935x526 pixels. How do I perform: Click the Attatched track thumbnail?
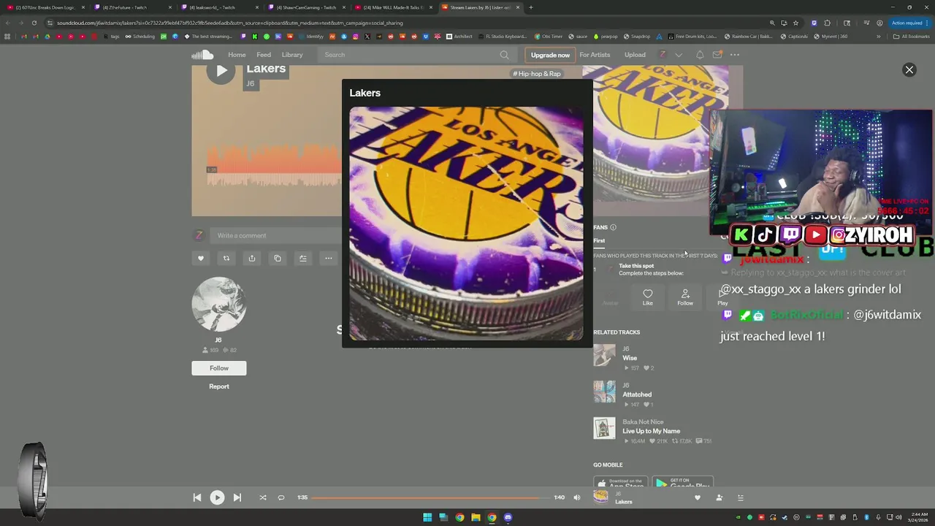[604, 392]
